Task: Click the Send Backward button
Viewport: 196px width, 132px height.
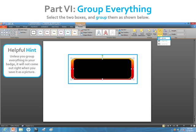Action: pos(142,33)
